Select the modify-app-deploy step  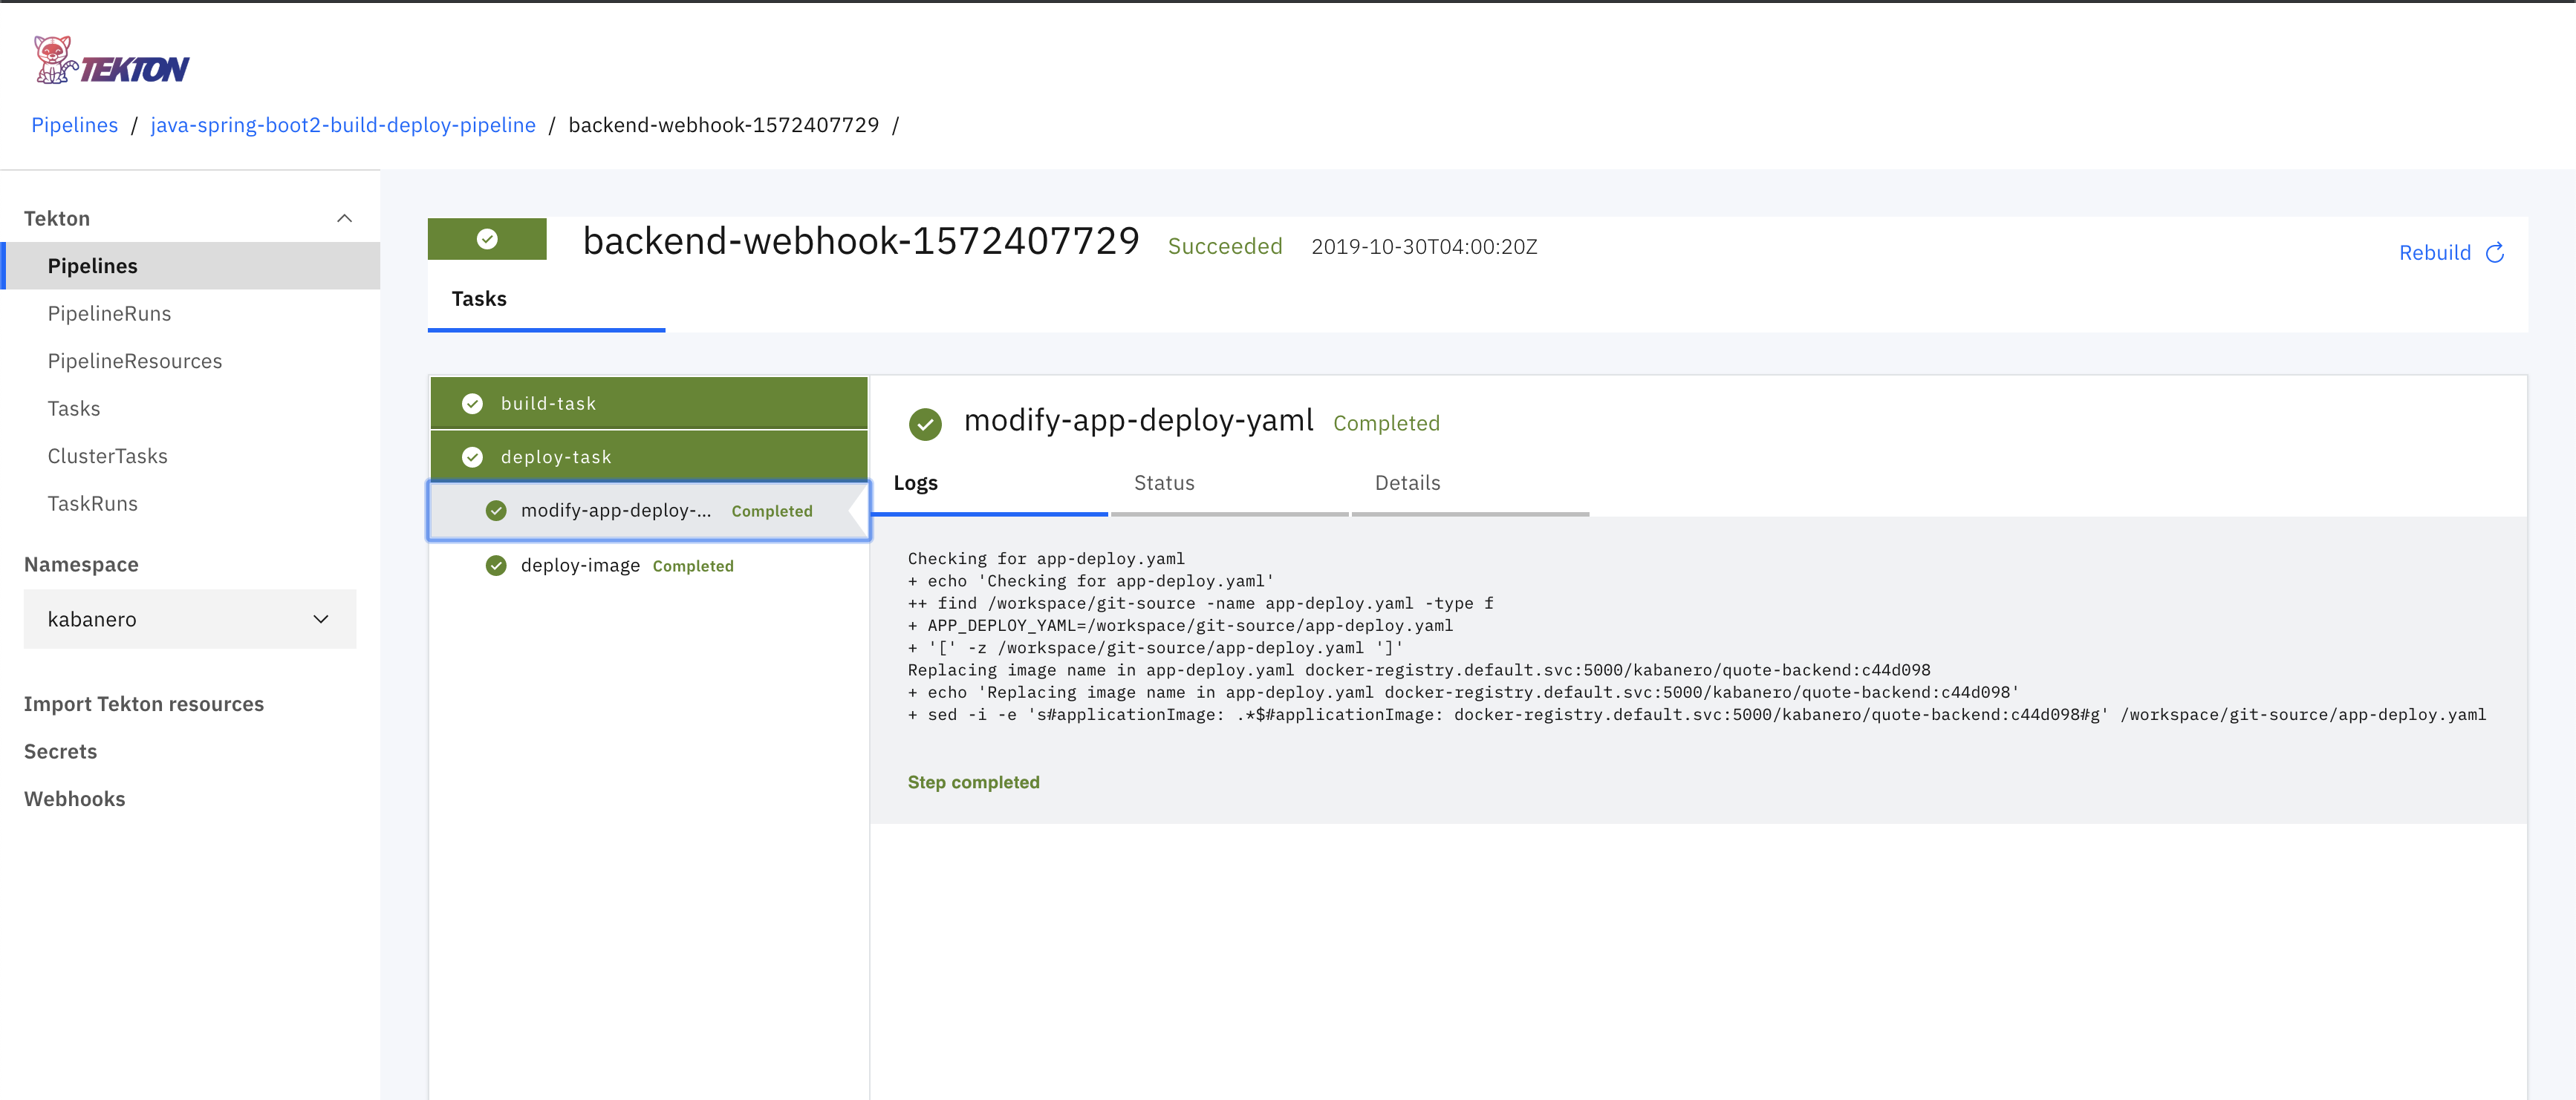[x=649, y=511]
